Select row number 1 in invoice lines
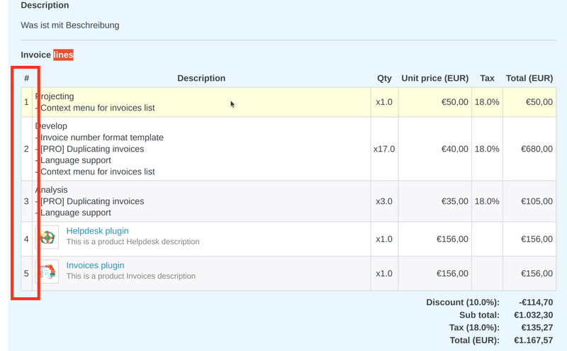The image size is (567, 351). pyautogui.click(x=26, y=102)
